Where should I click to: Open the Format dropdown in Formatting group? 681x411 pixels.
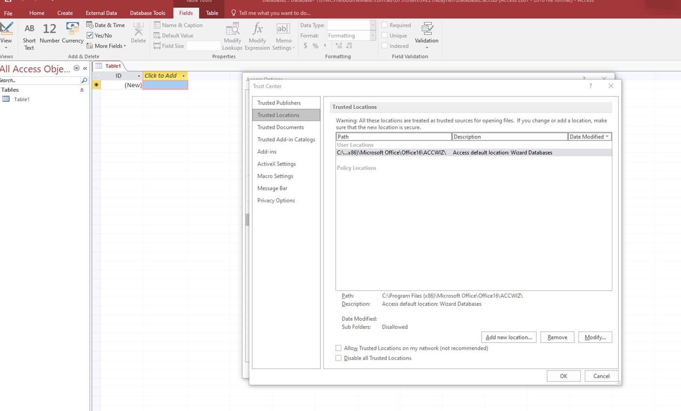click(x=371, y=35)
